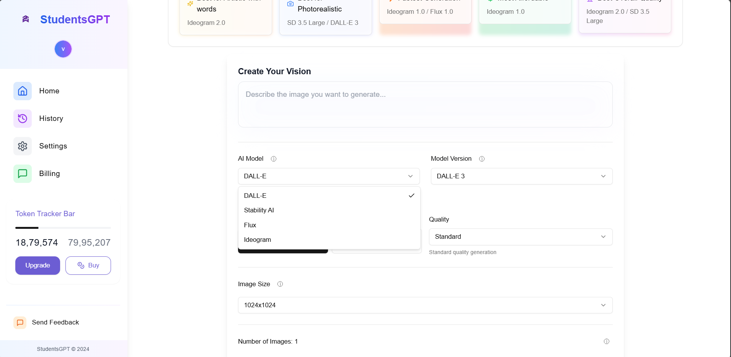
Task: Click the Home house icon
Action: click(x=23, y=91)
